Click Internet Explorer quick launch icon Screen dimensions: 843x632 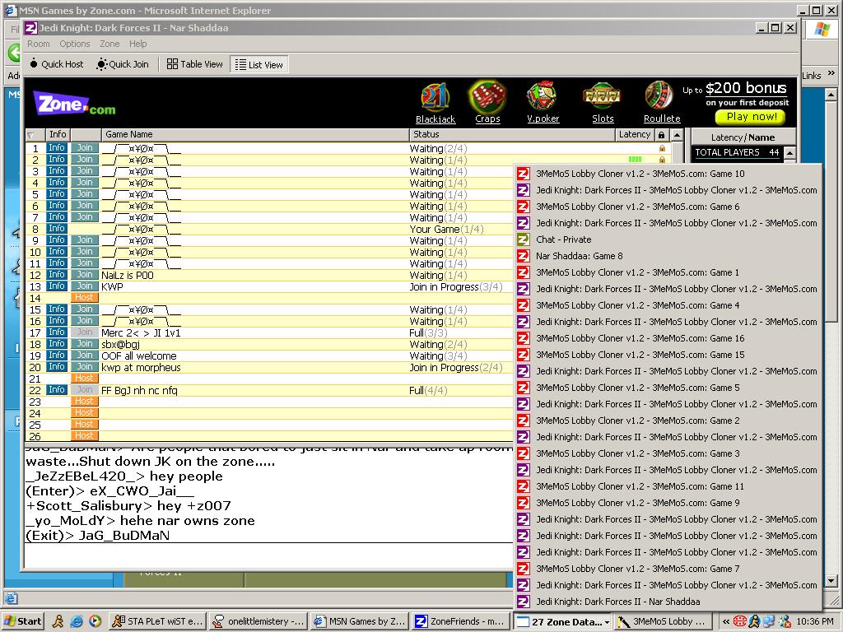click(77, 621)
